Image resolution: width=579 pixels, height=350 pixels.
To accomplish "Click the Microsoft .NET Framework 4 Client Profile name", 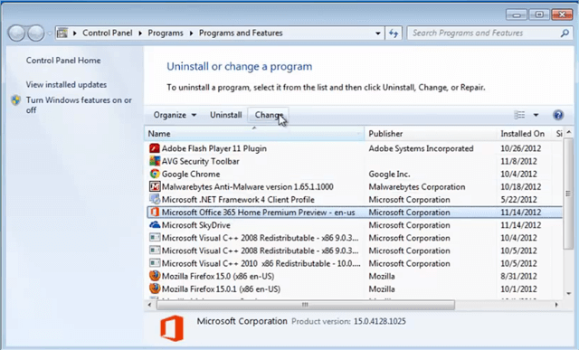I will (x=238, y=199).
